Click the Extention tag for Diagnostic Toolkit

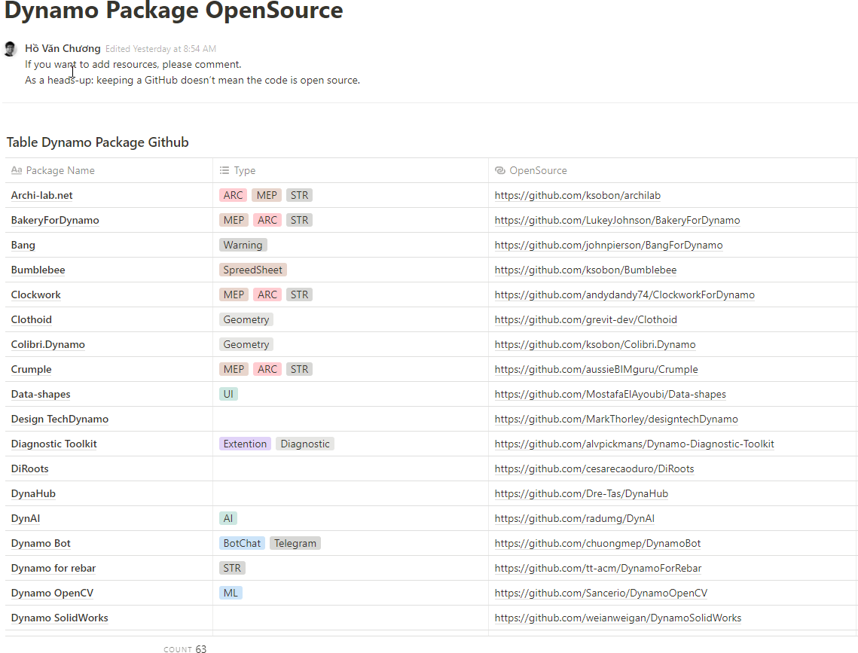[x=245, y=444]
